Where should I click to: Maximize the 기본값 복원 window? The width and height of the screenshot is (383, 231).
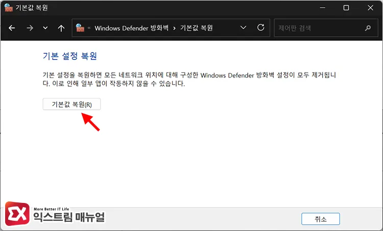pyautogui.click(x=346, y=8)
